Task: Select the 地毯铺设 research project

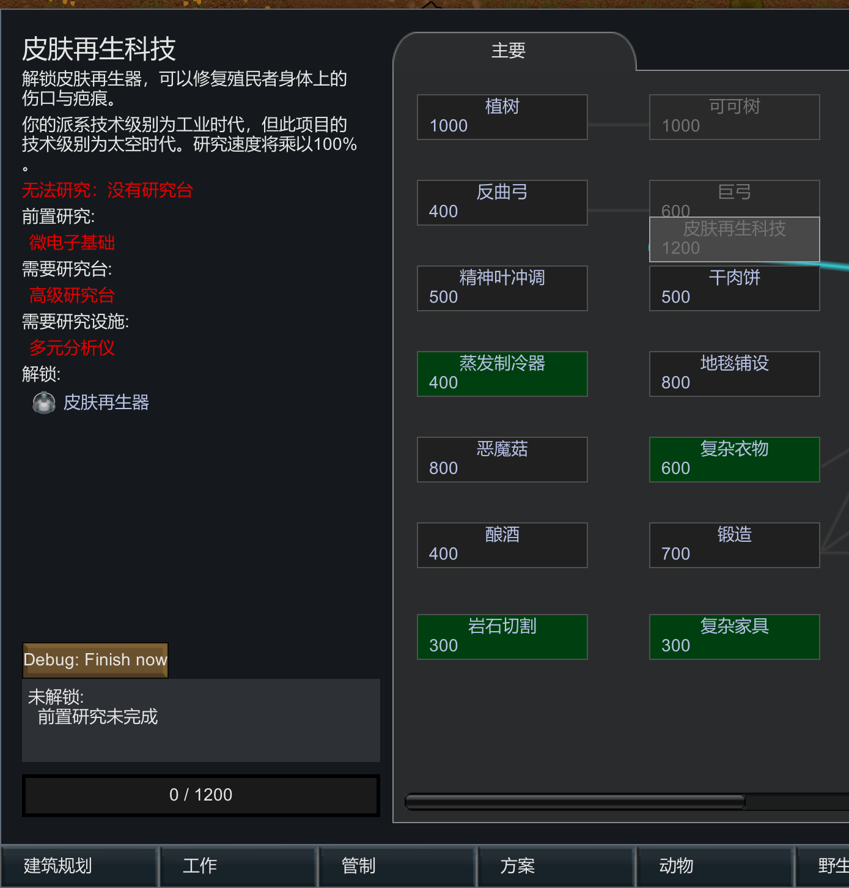Action: coord(734,374)
